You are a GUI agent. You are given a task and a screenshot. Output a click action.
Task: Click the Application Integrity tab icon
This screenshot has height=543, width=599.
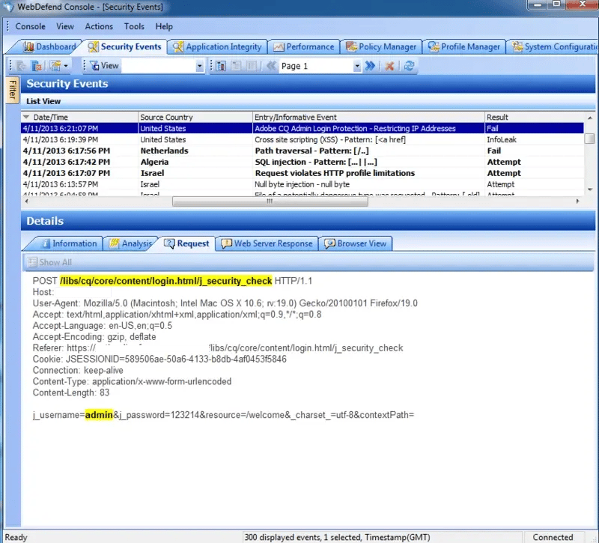coord(178,46)
